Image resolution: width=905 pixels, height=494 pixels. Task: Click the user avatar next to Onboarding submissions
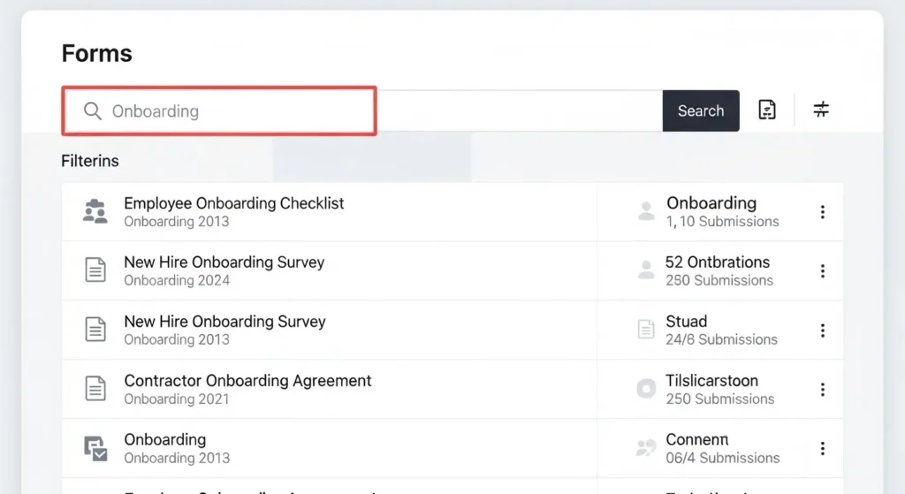(x=646, y=211)
